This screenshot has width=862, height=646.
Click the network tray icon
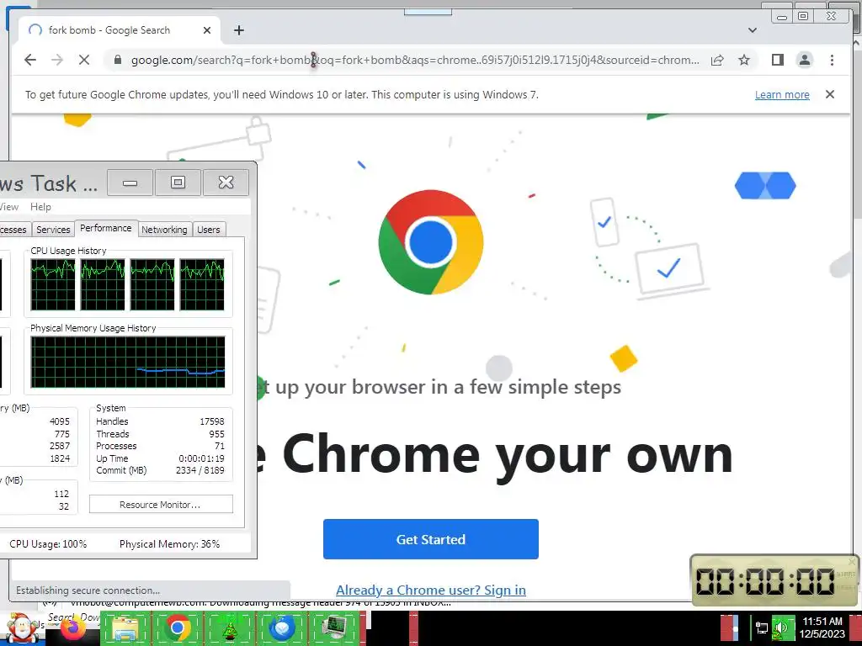pyautogui.click(x=761, y=628)
